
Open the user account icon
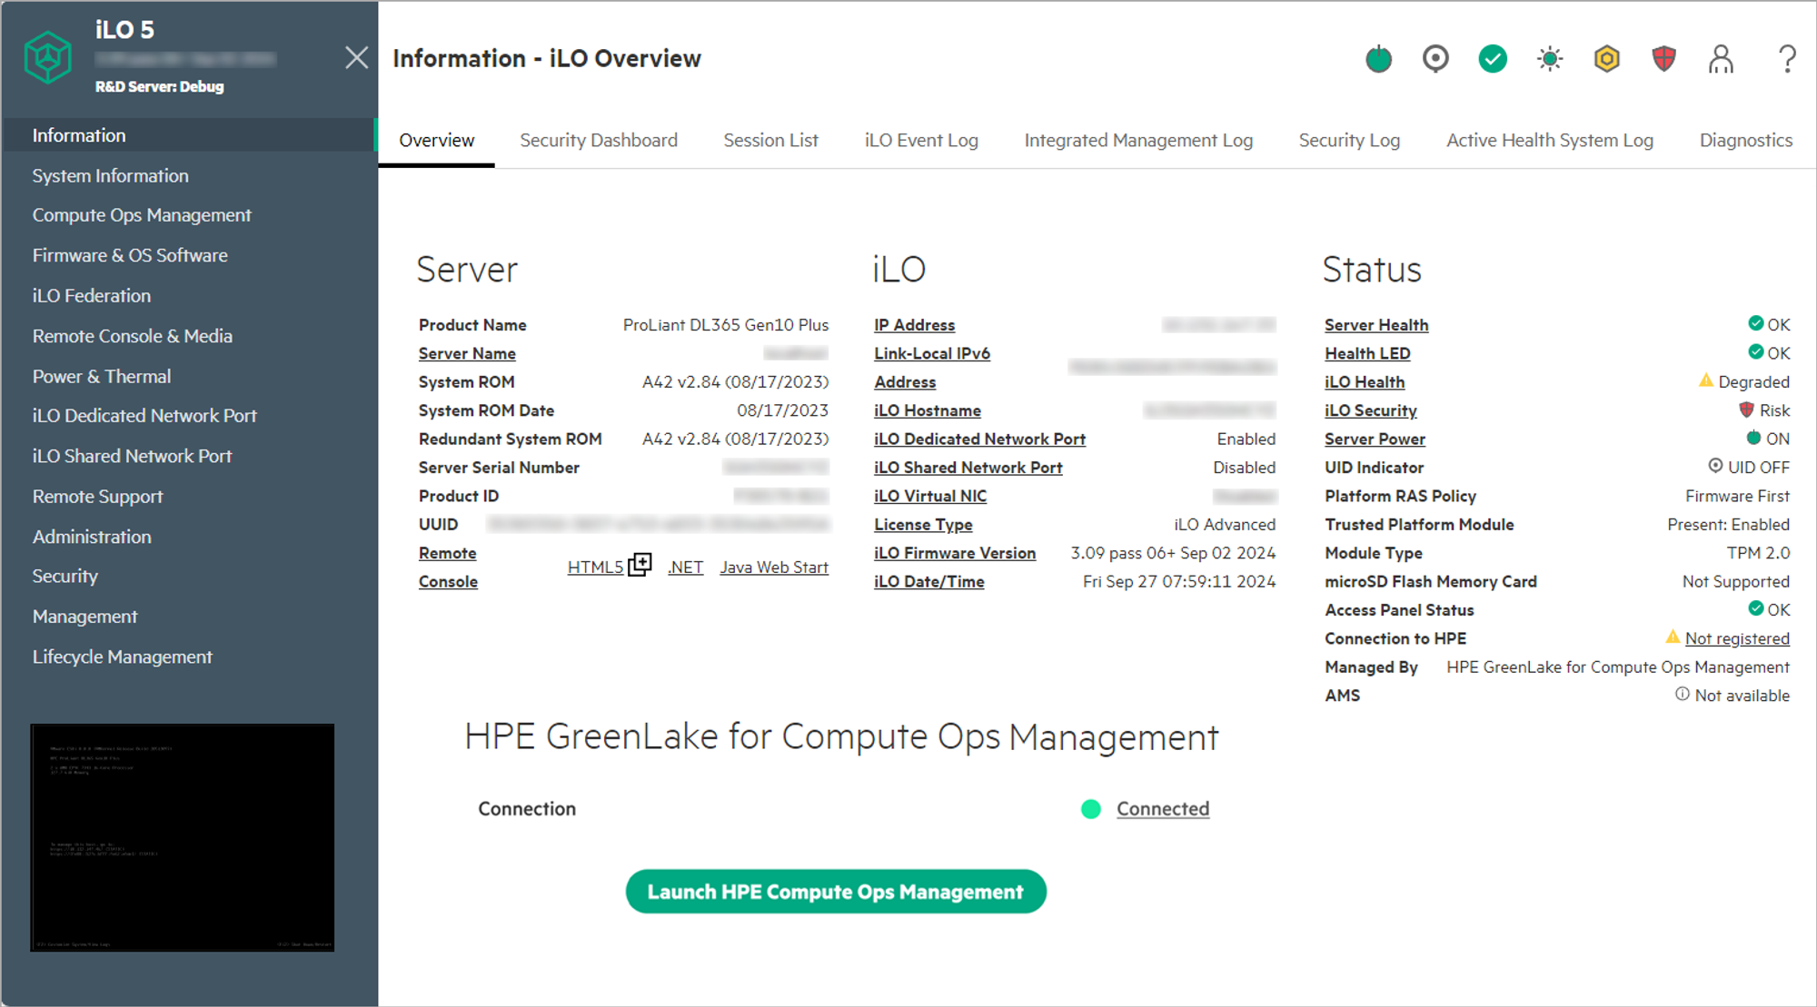(1721, 59)
